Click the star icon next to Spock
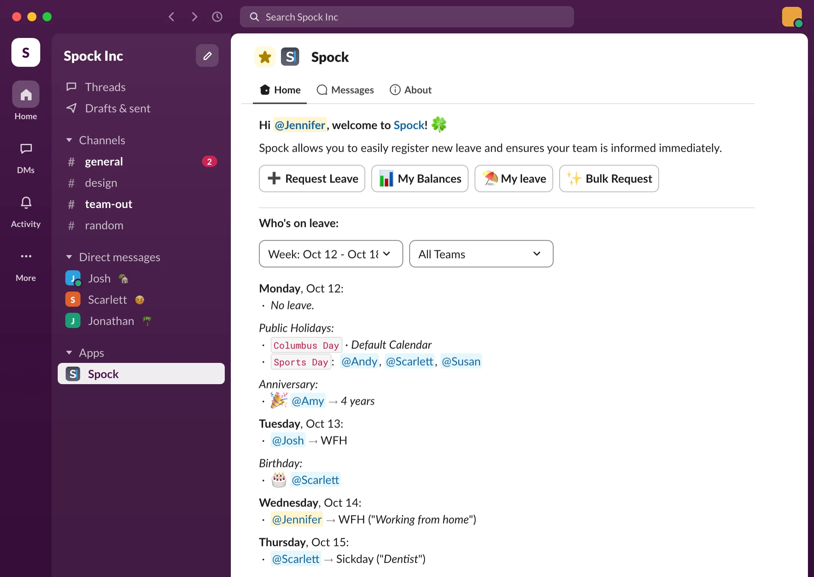 point(265,57)
